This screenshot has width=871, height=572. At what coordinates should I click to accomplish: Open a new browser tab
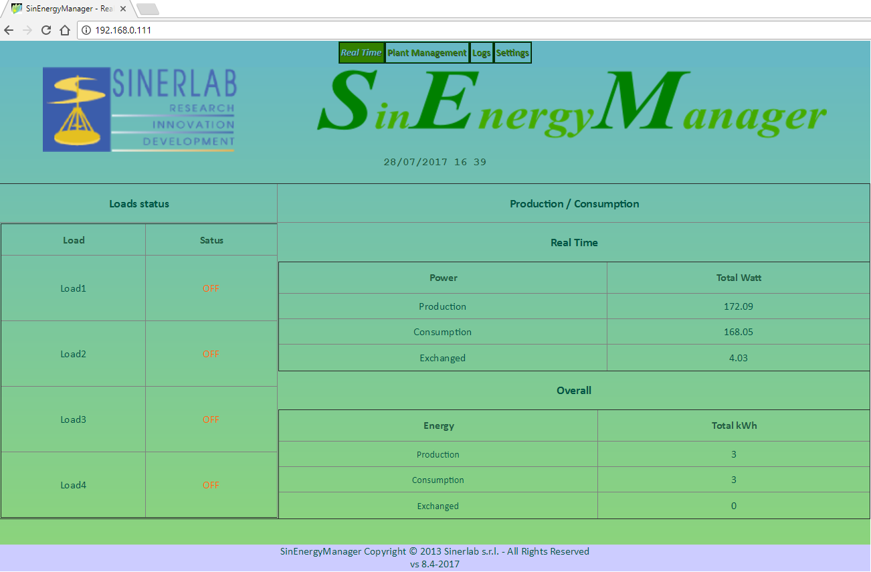pyautogui.click(x=147, y=9)
